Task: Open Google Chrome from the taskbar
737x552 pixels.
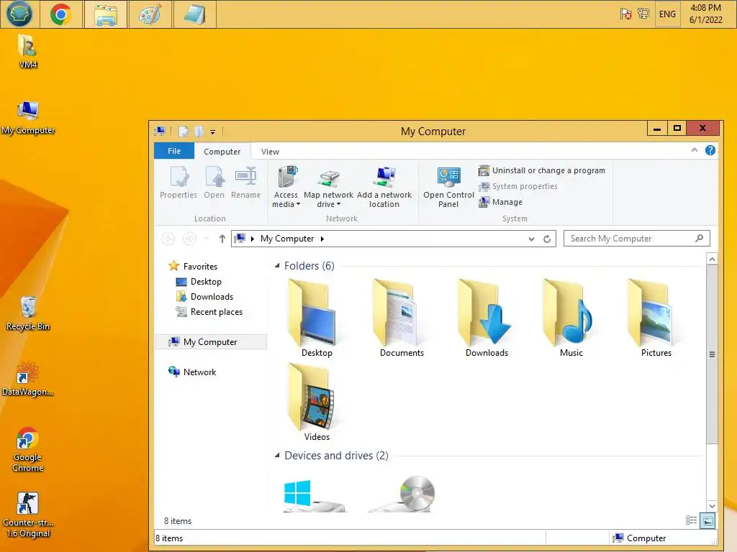Action: point(60,14)
